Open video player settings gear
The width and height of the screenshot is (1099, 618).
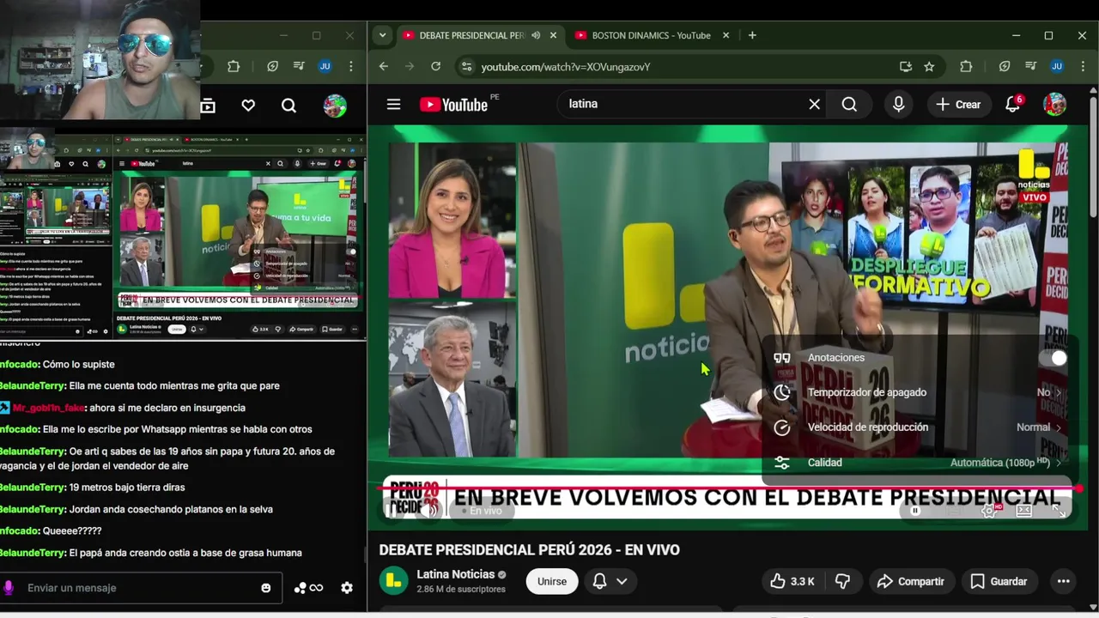989,511
